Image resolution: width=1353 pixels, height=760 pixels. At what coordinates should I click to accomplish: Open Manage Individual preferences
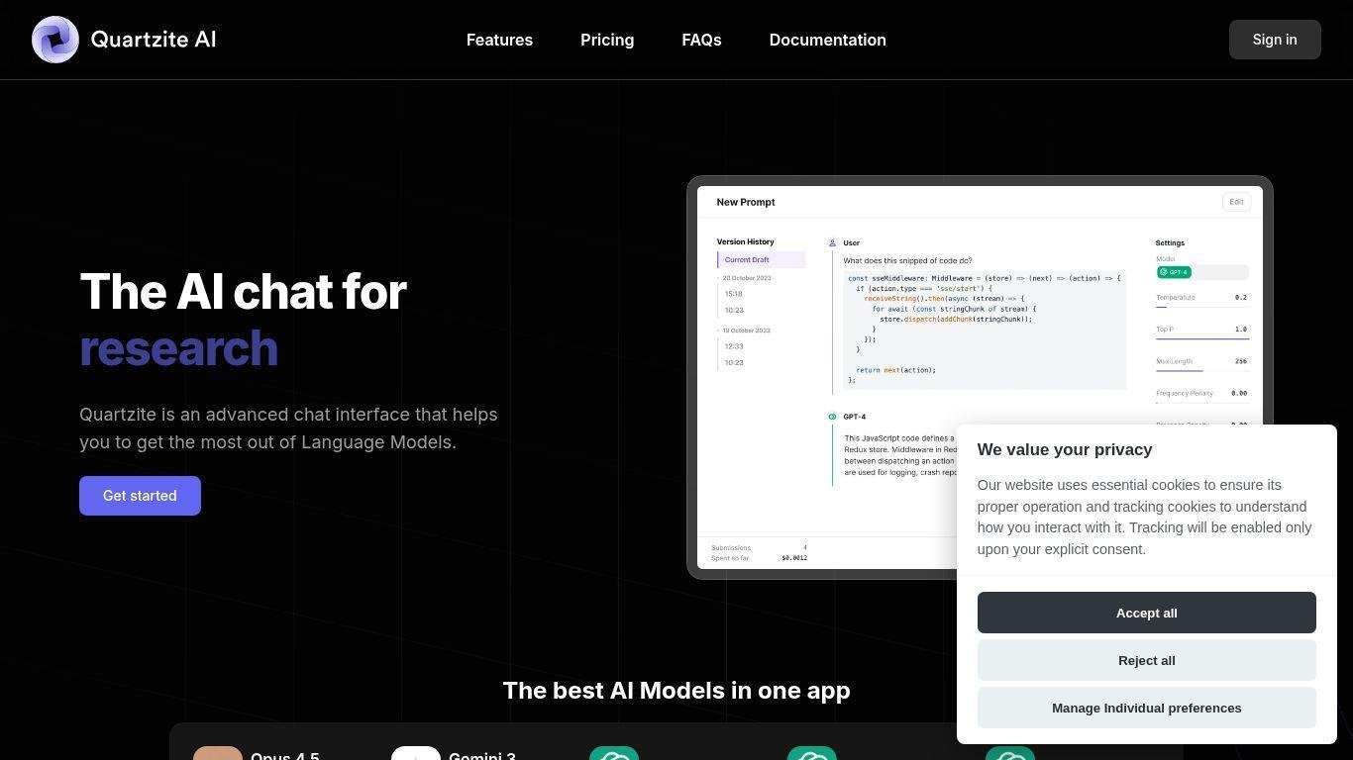tap(1146, 708)
